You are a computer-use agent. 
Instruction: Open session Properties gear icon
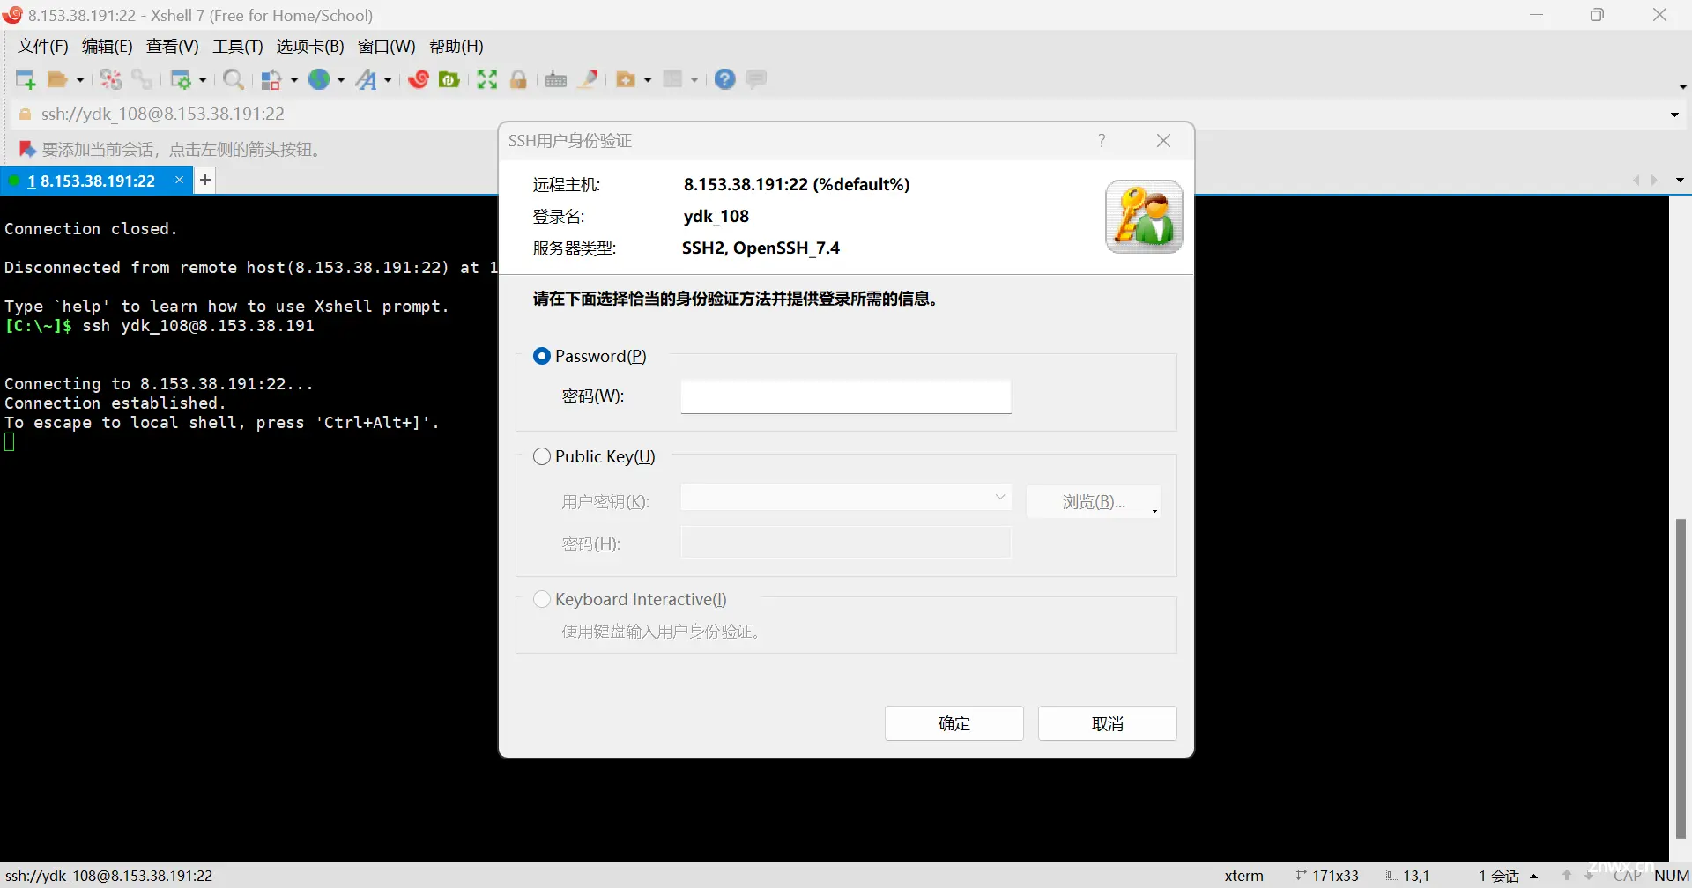tap(181, 79)
